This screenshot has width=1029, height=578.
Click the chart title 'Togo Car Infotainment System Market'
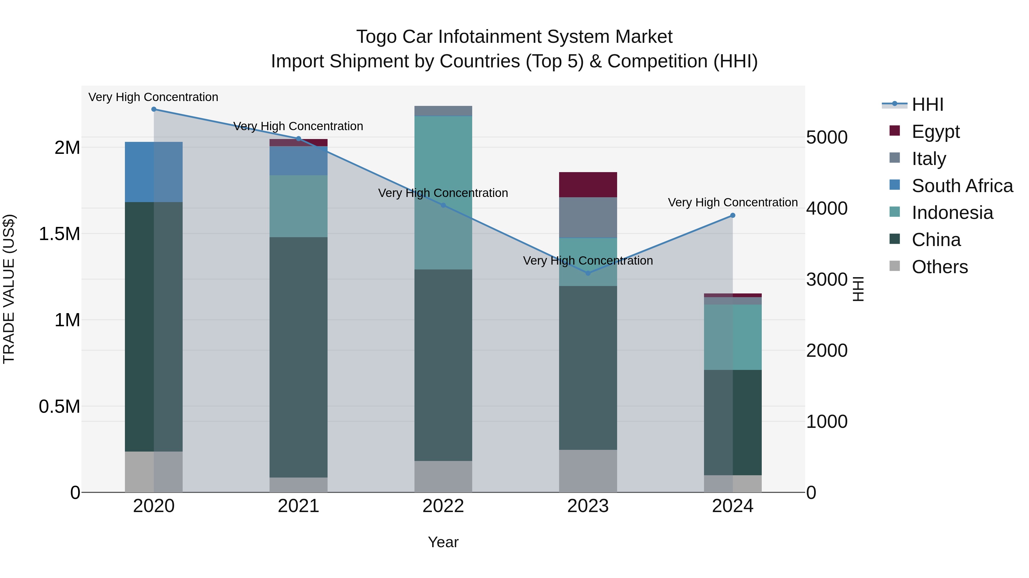(x=514, y=37)
